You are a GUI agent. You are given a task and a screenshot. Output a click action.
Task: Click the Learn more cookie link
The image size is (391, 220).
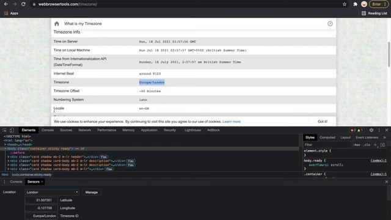pos(232,122)
